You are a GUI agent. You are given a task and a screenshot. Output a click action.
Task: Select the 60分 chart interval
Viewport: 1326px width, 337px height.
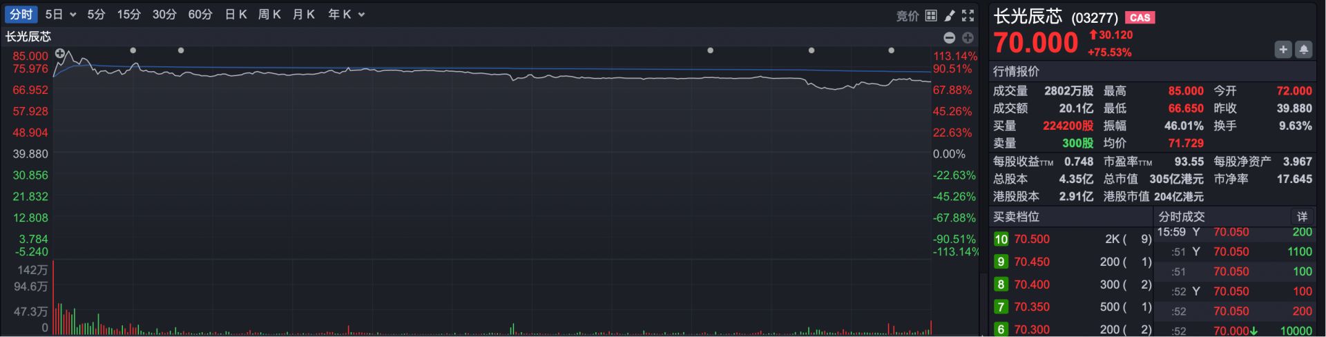pyautogui.click(x=200, y=15)
